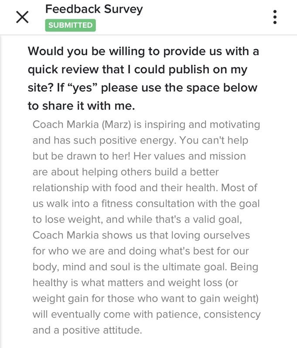Tap the final line 'and a positive attitude.'
297x348 pixels.
point(88,330)
